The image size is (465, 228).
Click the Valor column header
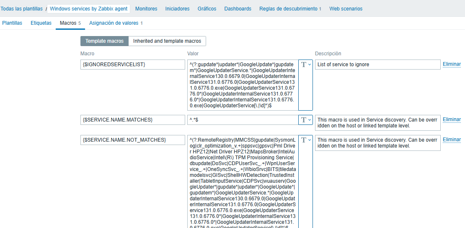point(193,54)
